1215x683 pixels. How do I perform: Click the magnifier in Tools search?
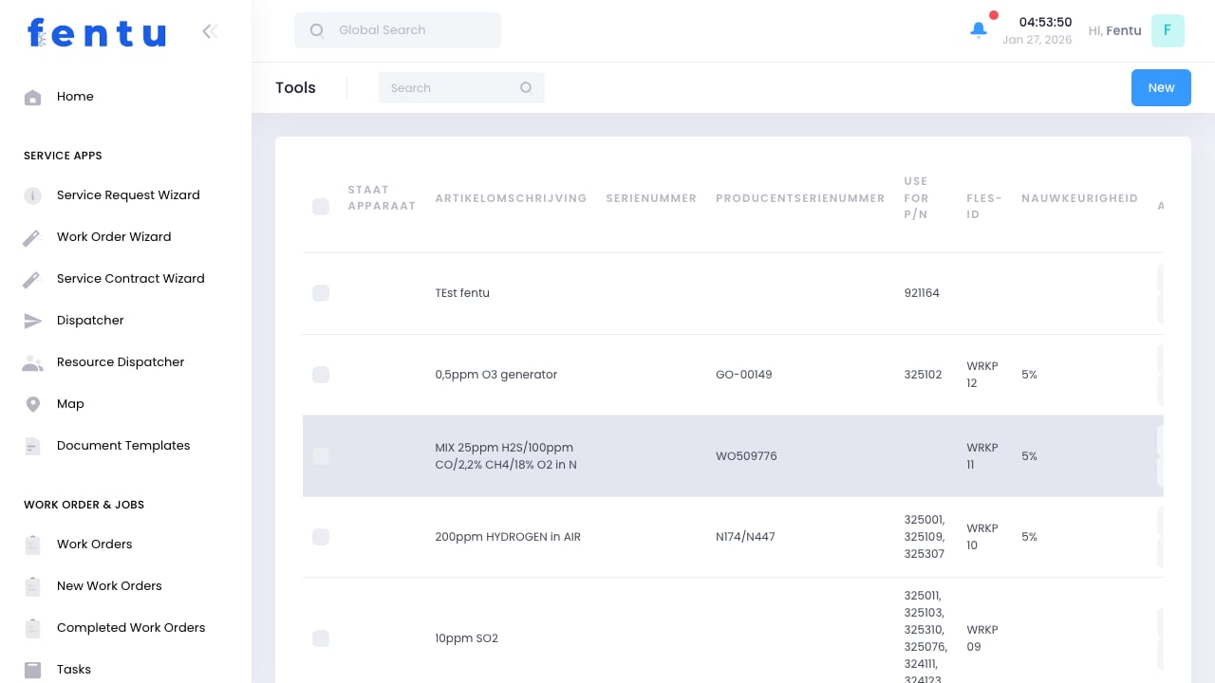[x=526, y=88]
